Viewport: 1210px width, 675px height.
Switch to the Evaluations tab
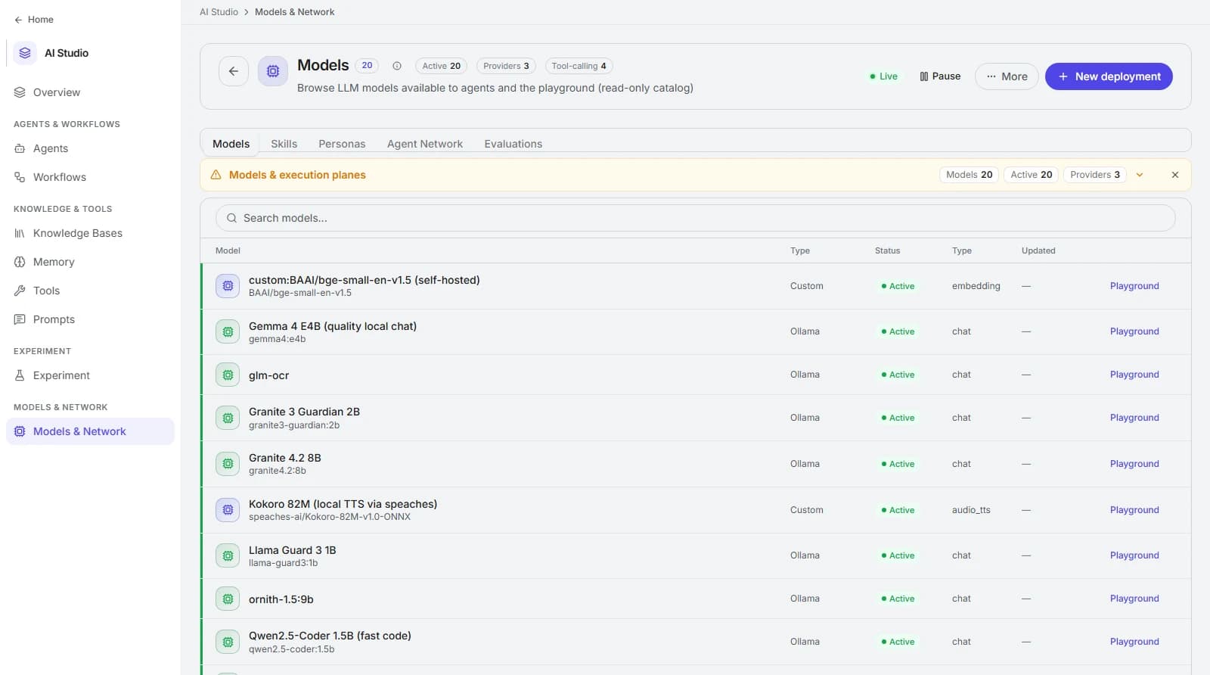pyautogui.click(x=513, y=144)
